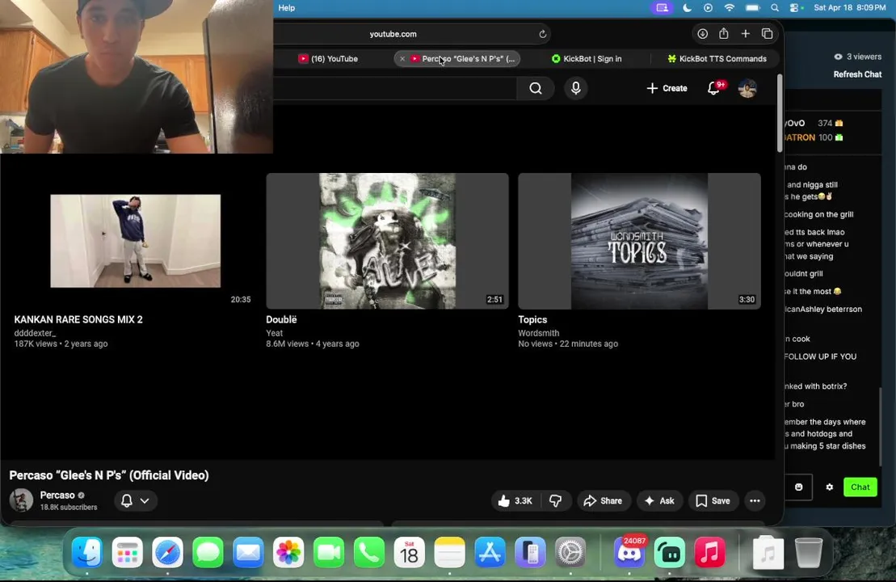The image size is (896, 582).
Task: Open the KANKAN RARE SONGS MIX 2 thumbnail
Action: [x=136, y=241]
